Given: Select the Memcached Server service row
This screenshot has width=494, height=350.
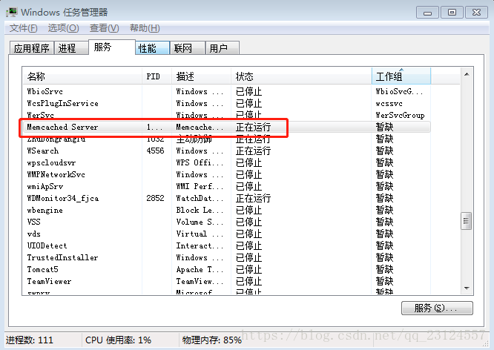Looking at the screenshot, I should click(x=226, y=127).
